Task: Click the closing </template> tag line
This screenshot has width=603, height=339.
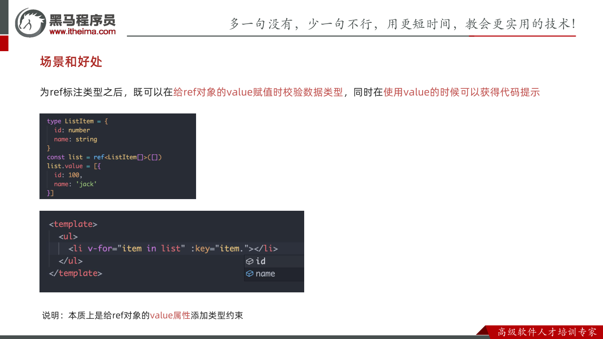Action: click(75, 273)
